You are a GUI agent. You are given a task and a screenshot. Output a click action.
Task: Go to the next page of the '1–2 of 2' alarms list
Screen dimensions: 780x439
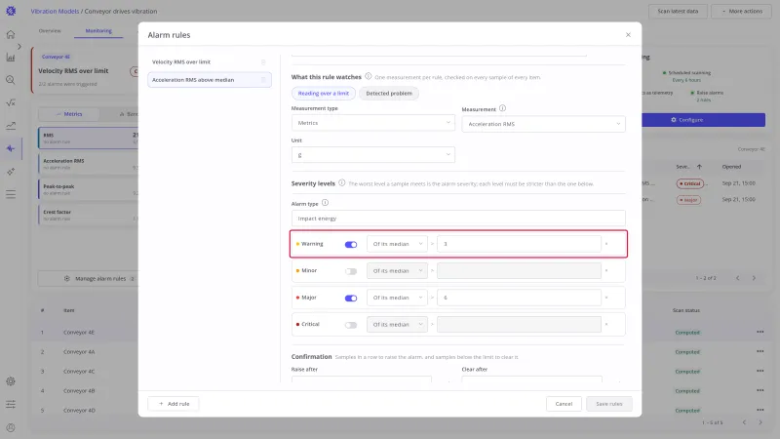pyautogui.click(x=754, y=278)
